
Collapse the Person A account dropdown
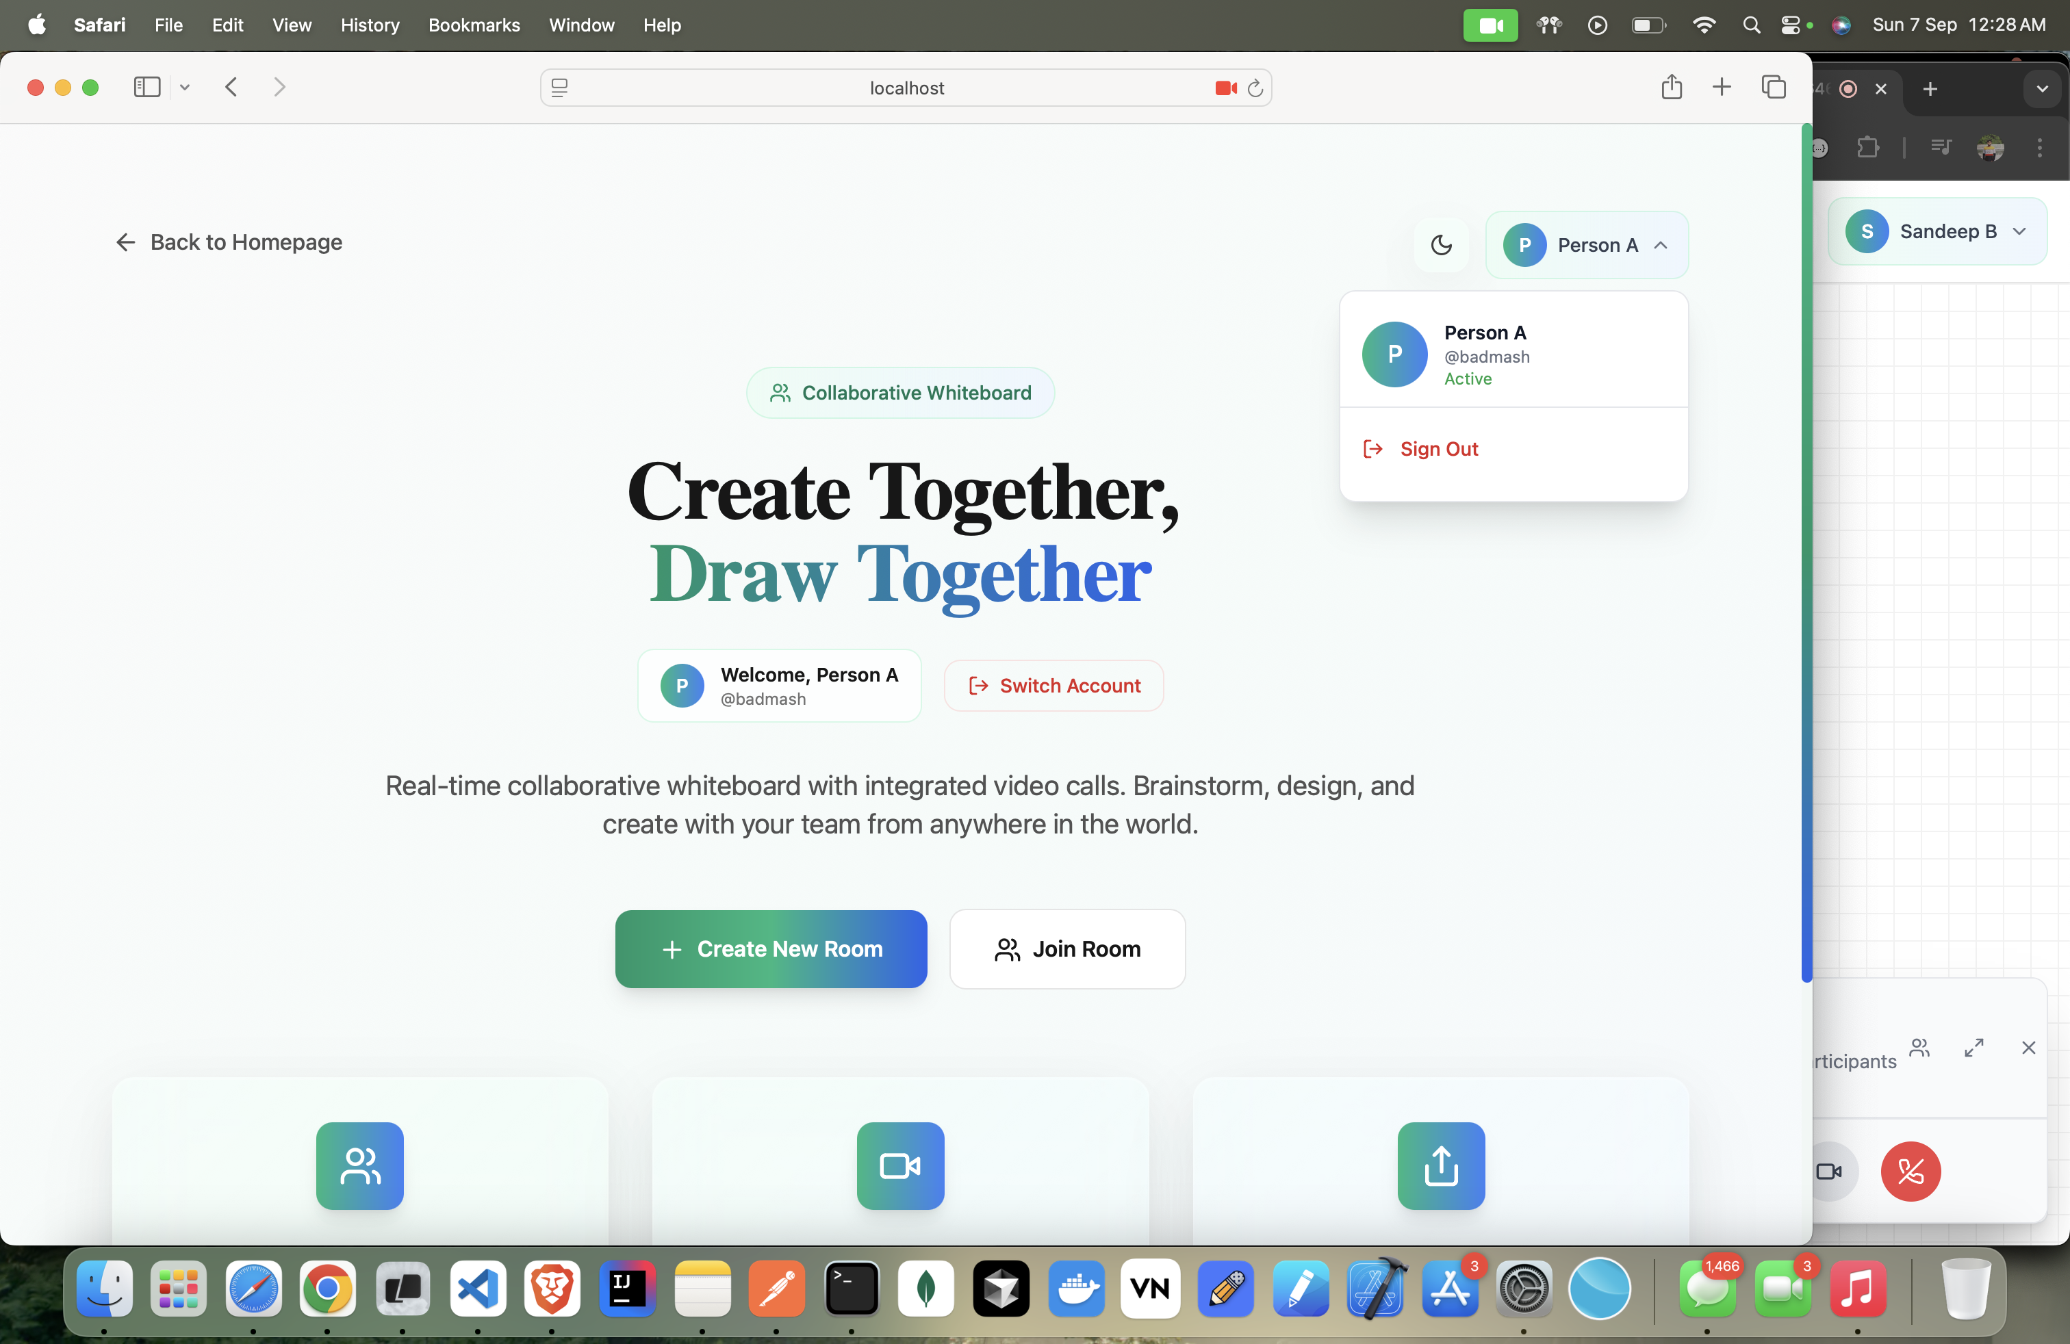click(x=1587, y=245)
